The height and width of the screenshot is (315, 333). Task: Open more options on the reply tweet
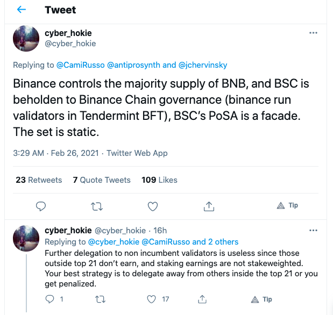[313, 230]
